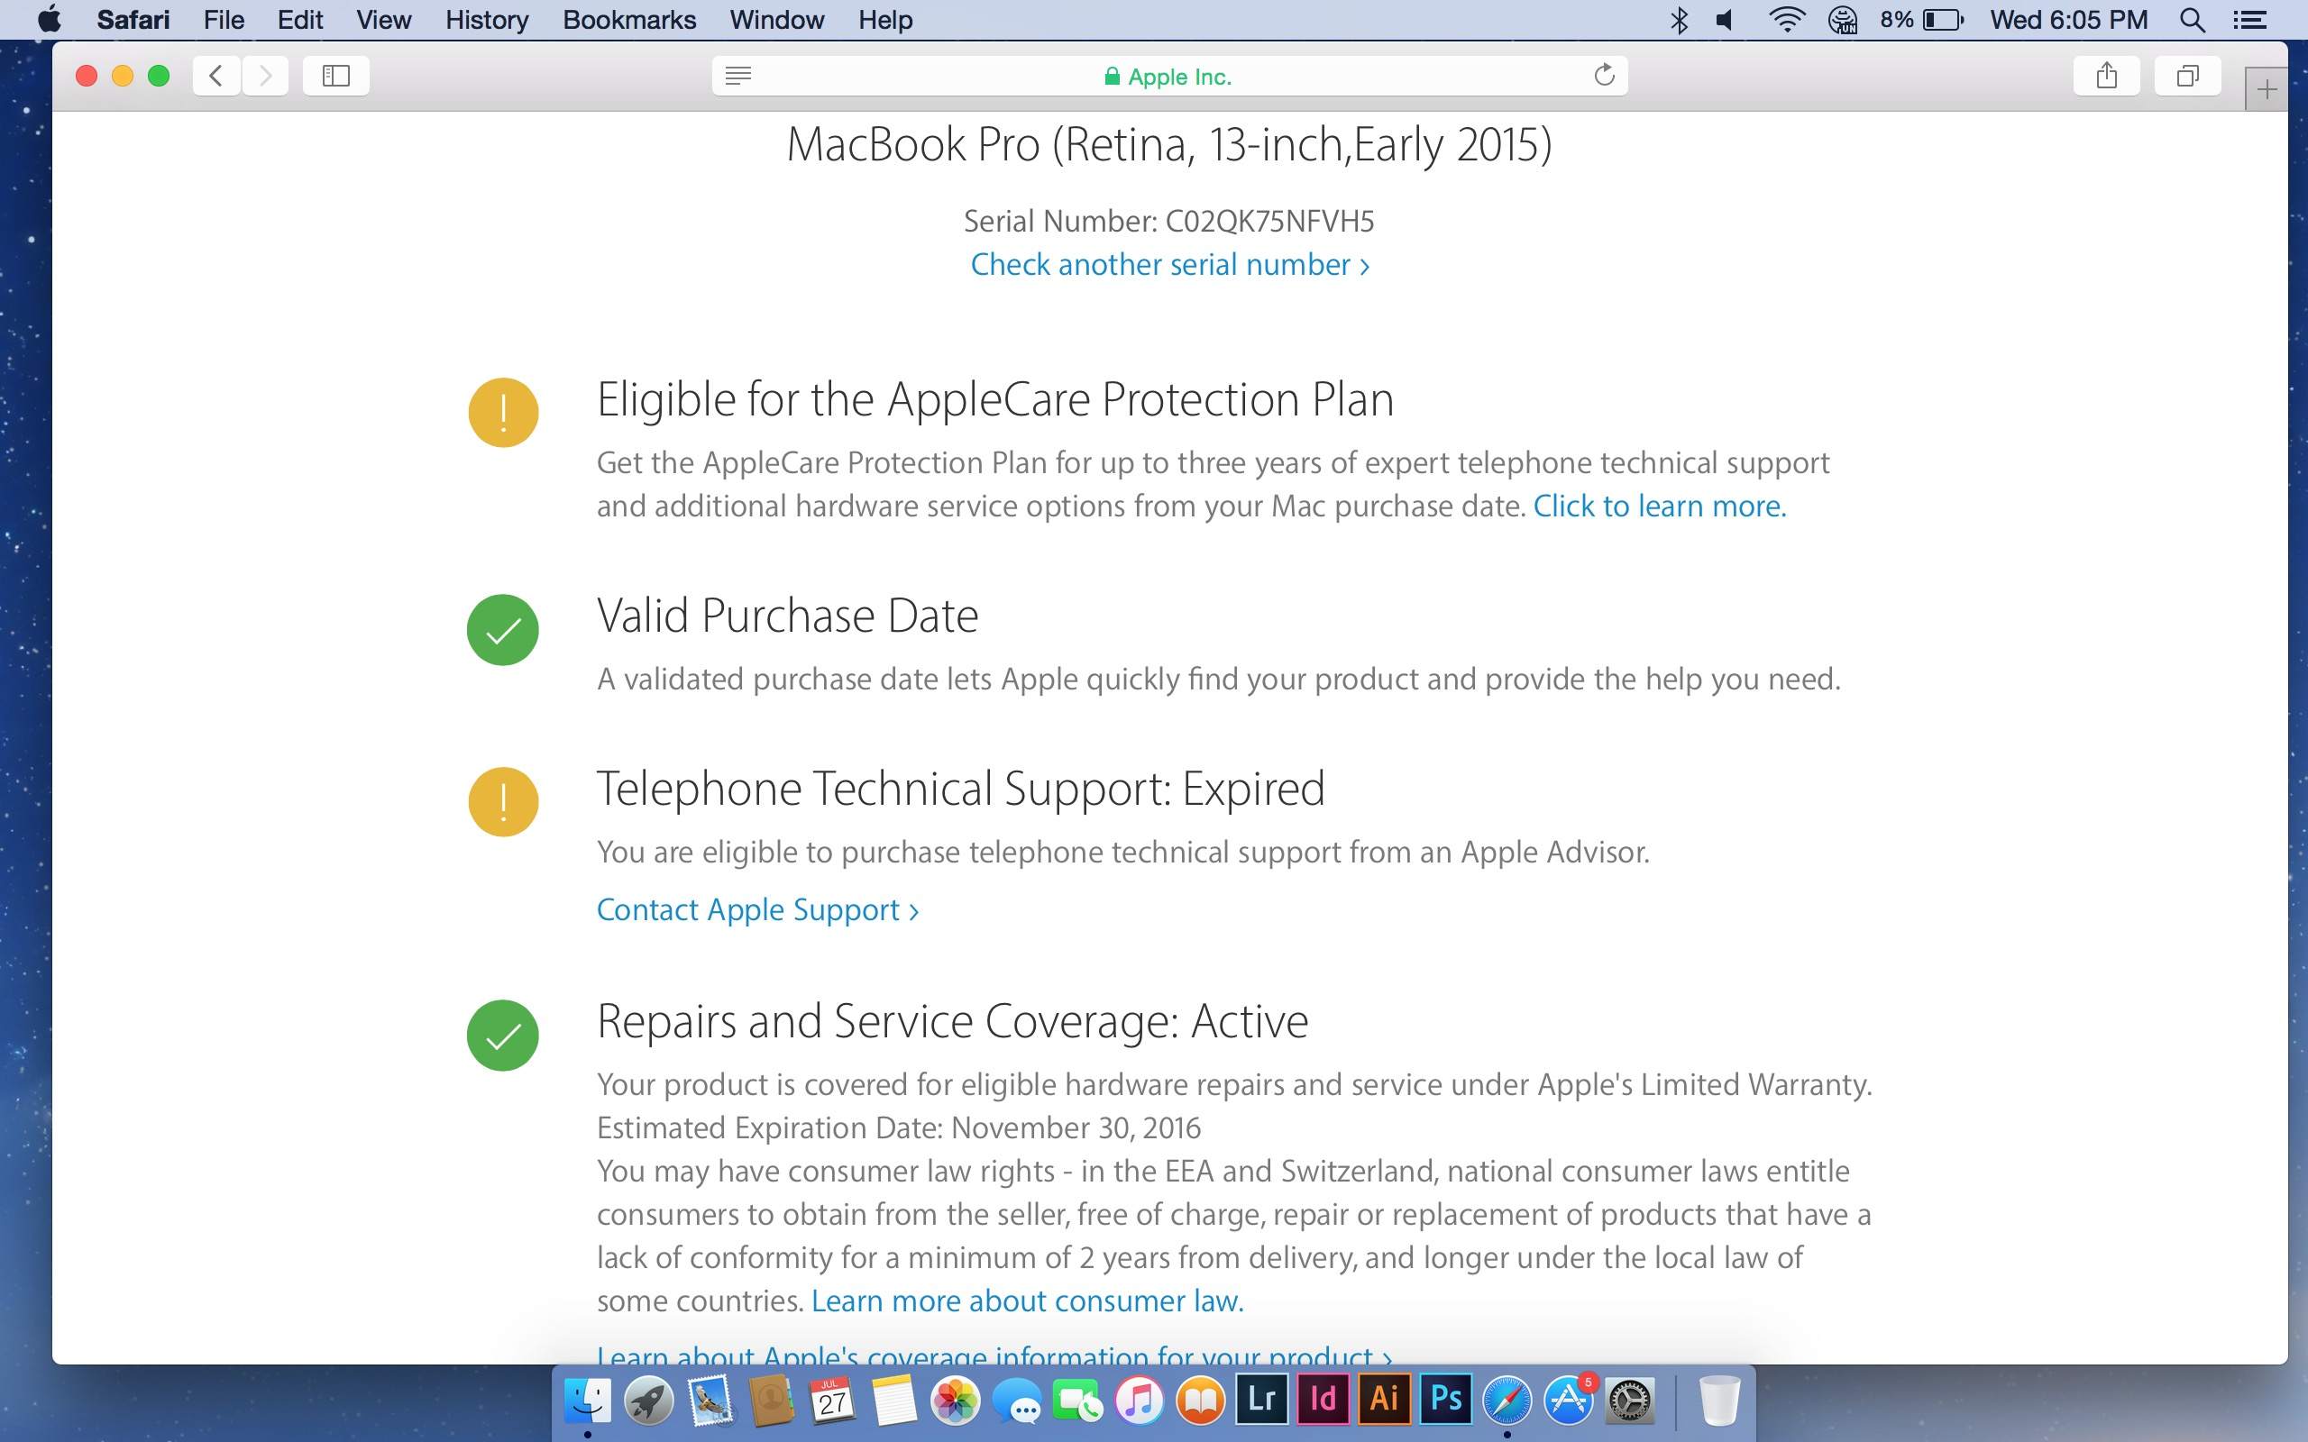Click the Apple Inc. address bar
The height and width of the screenshot is (1442, 2308).
click(x=1169, y=76)
